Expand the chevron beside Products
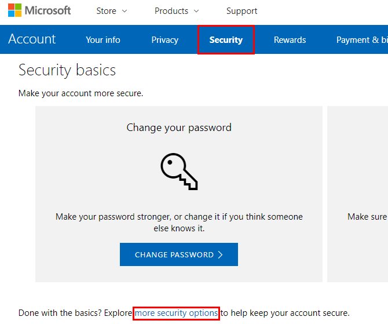This screenshot has height=324, width=388. coord(196,11)
